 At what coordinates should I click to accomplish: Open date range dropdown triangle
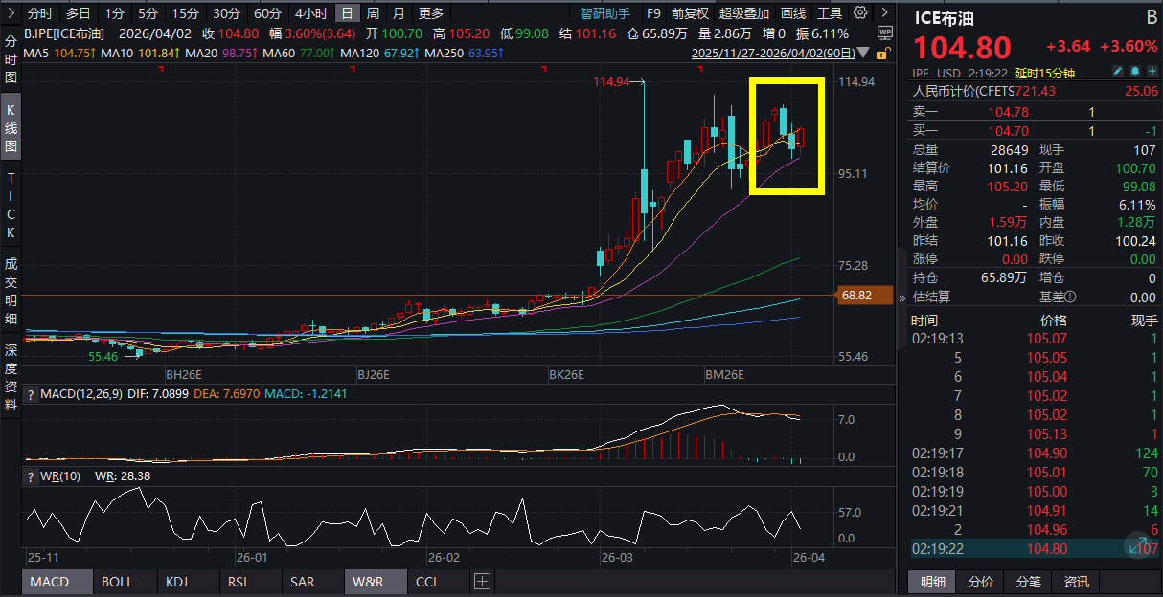point(865,54)
